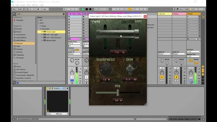Open MIDI map mode

(187, 9)
